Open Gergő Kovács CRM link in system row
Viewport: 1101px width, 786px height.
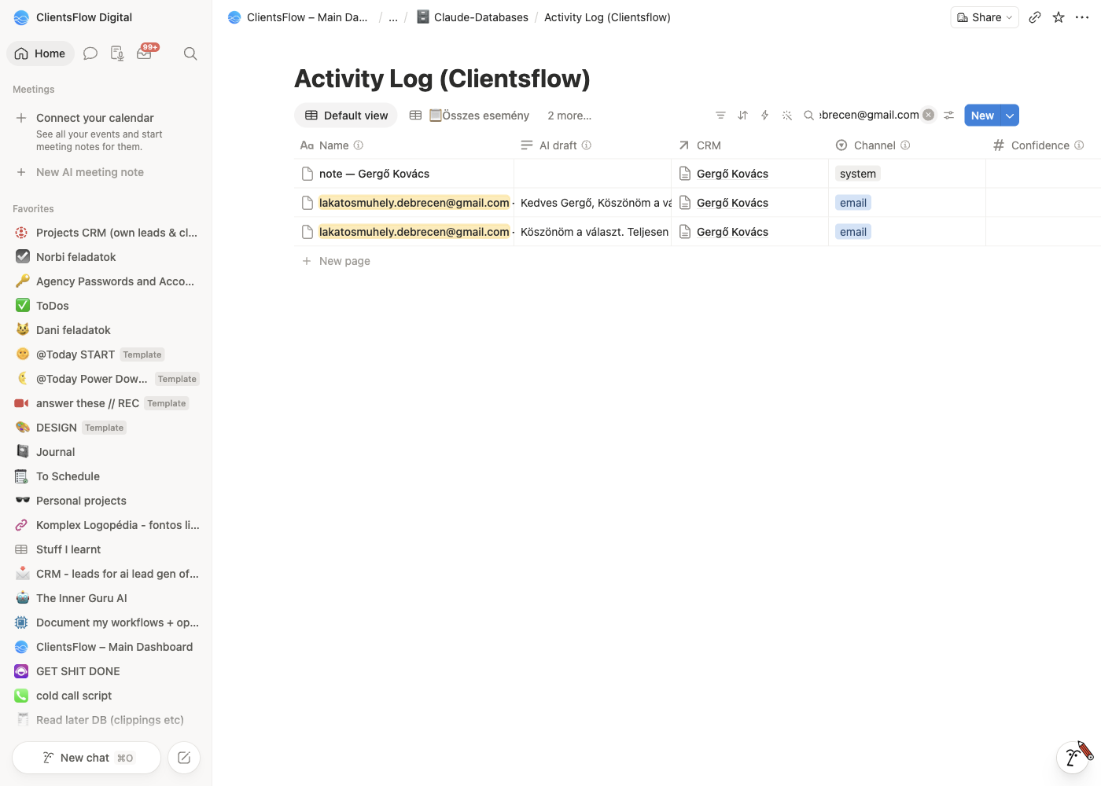(732, 174)
